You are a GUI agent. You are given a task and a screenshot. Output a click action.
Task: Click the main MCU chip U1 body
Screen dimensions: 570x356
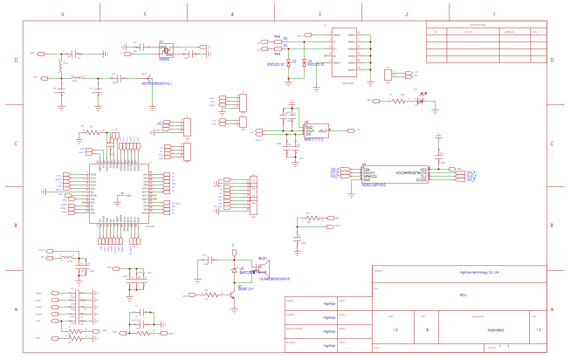point(119,194)
